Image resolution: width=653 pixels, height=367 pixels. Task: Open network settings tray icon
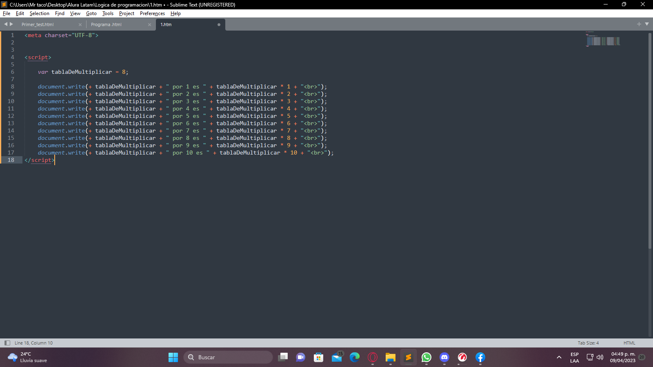coord(590,357)
